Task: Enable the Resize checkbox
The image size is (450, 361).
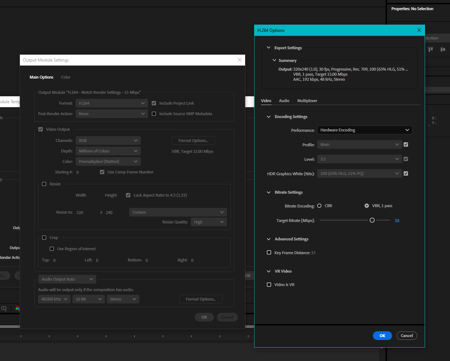Action: (x=44, y=184)
